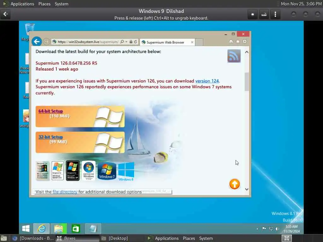The height and width of the screenshot is (242, 323).
Task: Close the Supermium Web Browser tab
Action: click(192, 42)
